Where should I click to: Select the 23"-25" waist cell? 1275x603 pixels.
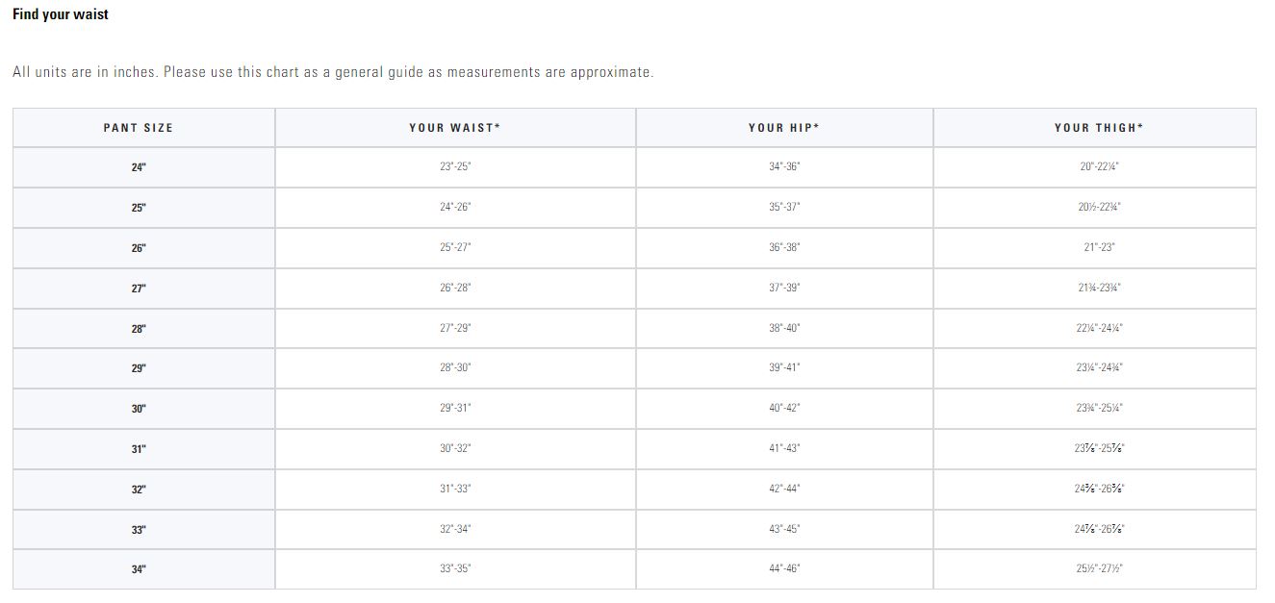coord(455,167)
